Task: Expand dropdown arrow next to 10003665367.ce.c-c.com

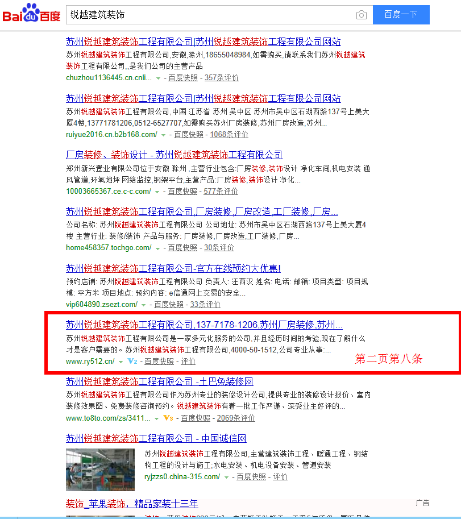Action: coord(157,192)
